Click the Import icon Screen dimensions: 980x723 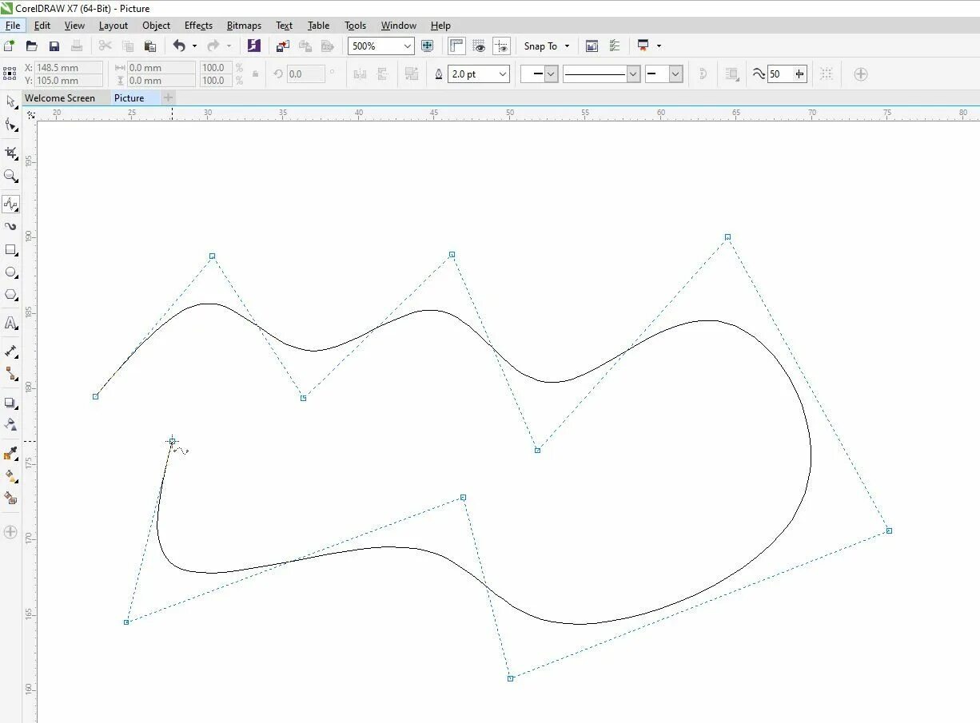(x=282, y=46)
